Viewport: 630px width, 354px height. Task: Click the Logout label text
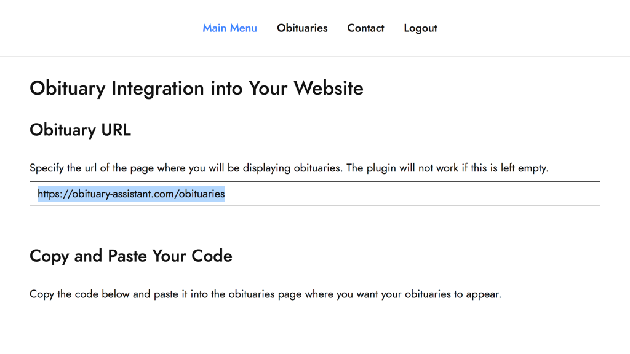pos(420,28)
